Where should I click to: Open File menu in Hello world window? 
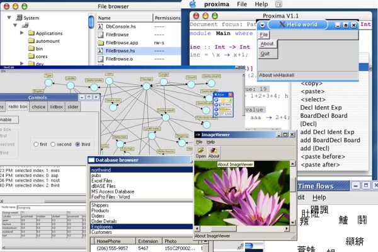[264, 35]
